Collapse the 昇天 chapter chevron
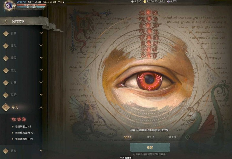This screenshot has height=159, width=232. pos(41,107)
